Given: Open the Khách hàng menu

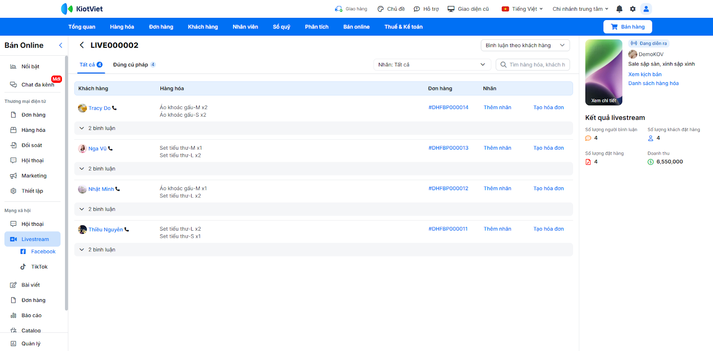Looking at the screenshot, I should point(203,27).
